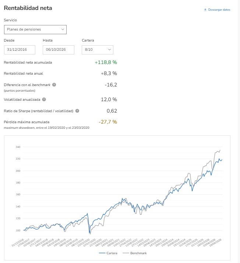Open the Servicio dropdown showing Planes de pensiones
This screenshot has height=263, width=240.
35,29
